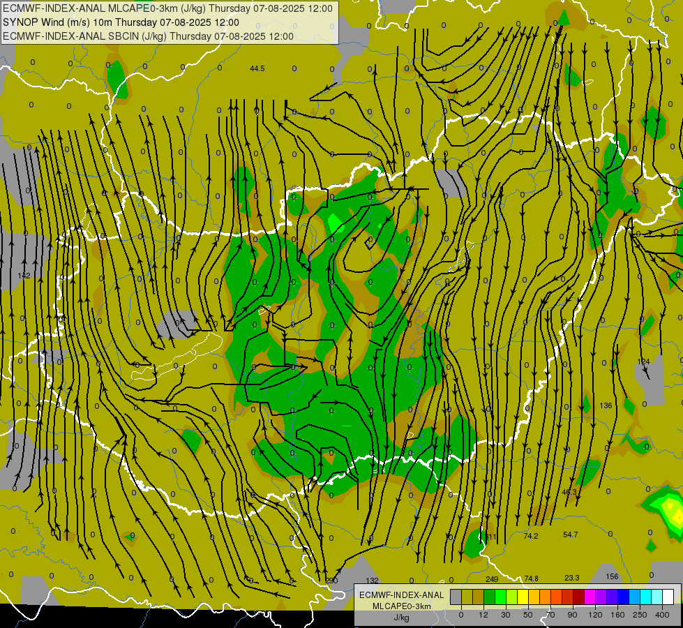Image resolution: width=683 pixels, height=628 pixels.
Task: Click the legend tick value 250
Action: coord(640,615)
